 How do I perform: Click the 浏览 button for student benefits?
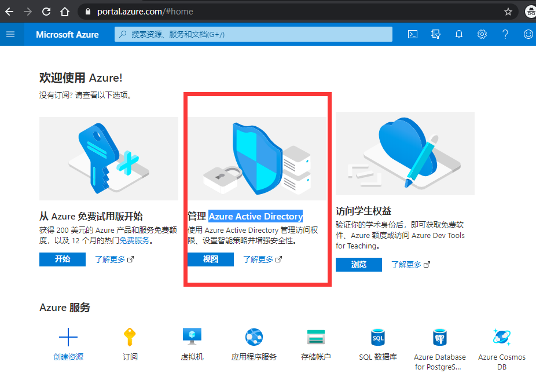[358, 265]
